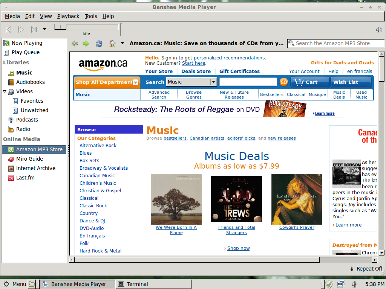Viewport: 386px width, 289px height.
Task: Open the Tools menu
Action: click(x=91, y=16)
